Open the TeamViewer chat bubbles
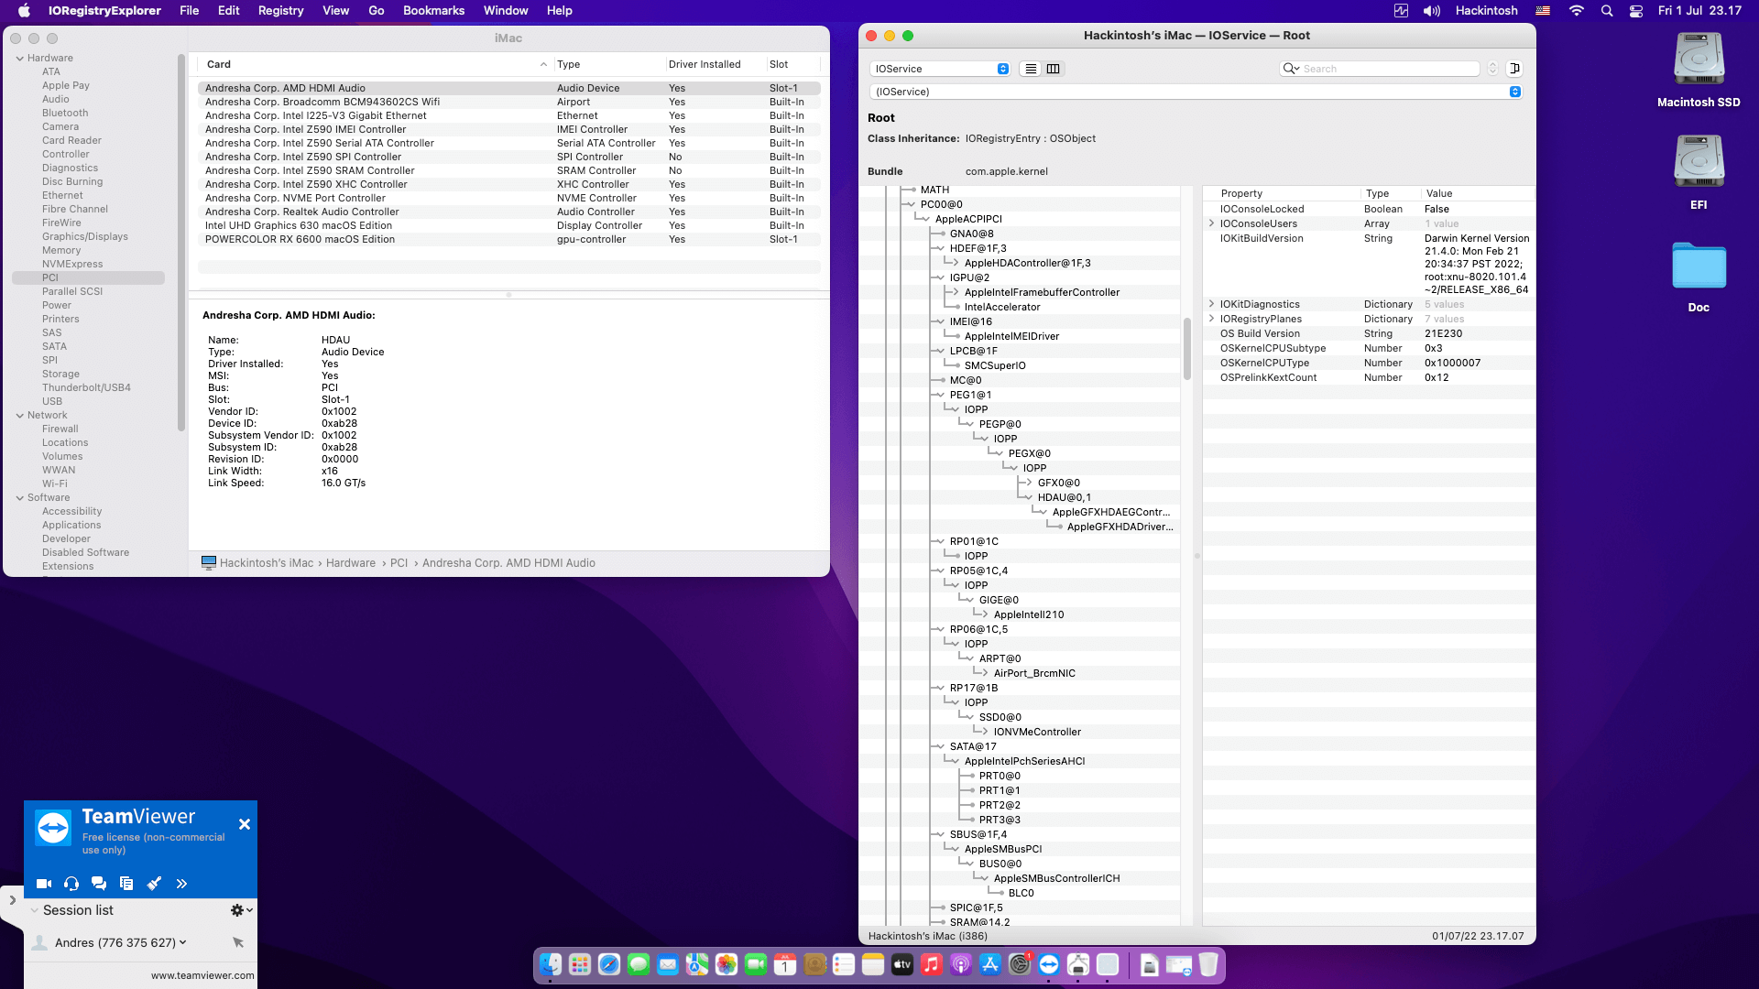This screenshot has height=989, width=1759. [x=99, y=884]
